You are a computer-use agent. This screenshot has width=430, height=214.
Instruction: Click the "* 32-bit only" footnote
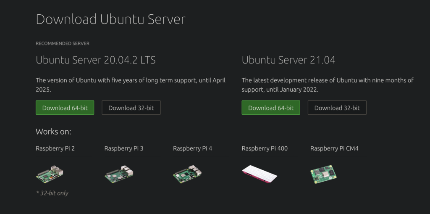click(52, 193)
